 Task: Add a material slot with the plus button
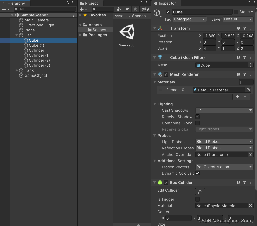[237, 97]
